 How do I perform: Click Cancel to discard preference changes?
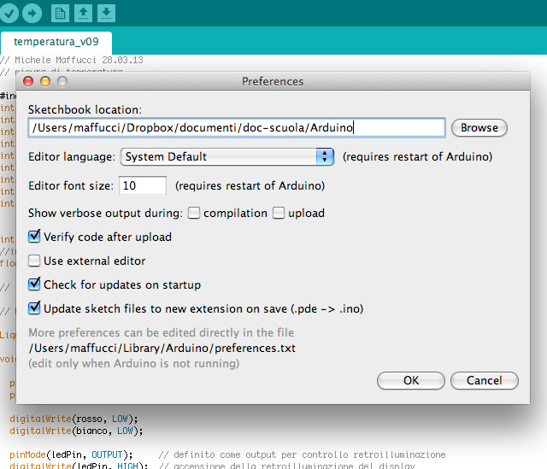pyautogui.click(x=484, y=380)
